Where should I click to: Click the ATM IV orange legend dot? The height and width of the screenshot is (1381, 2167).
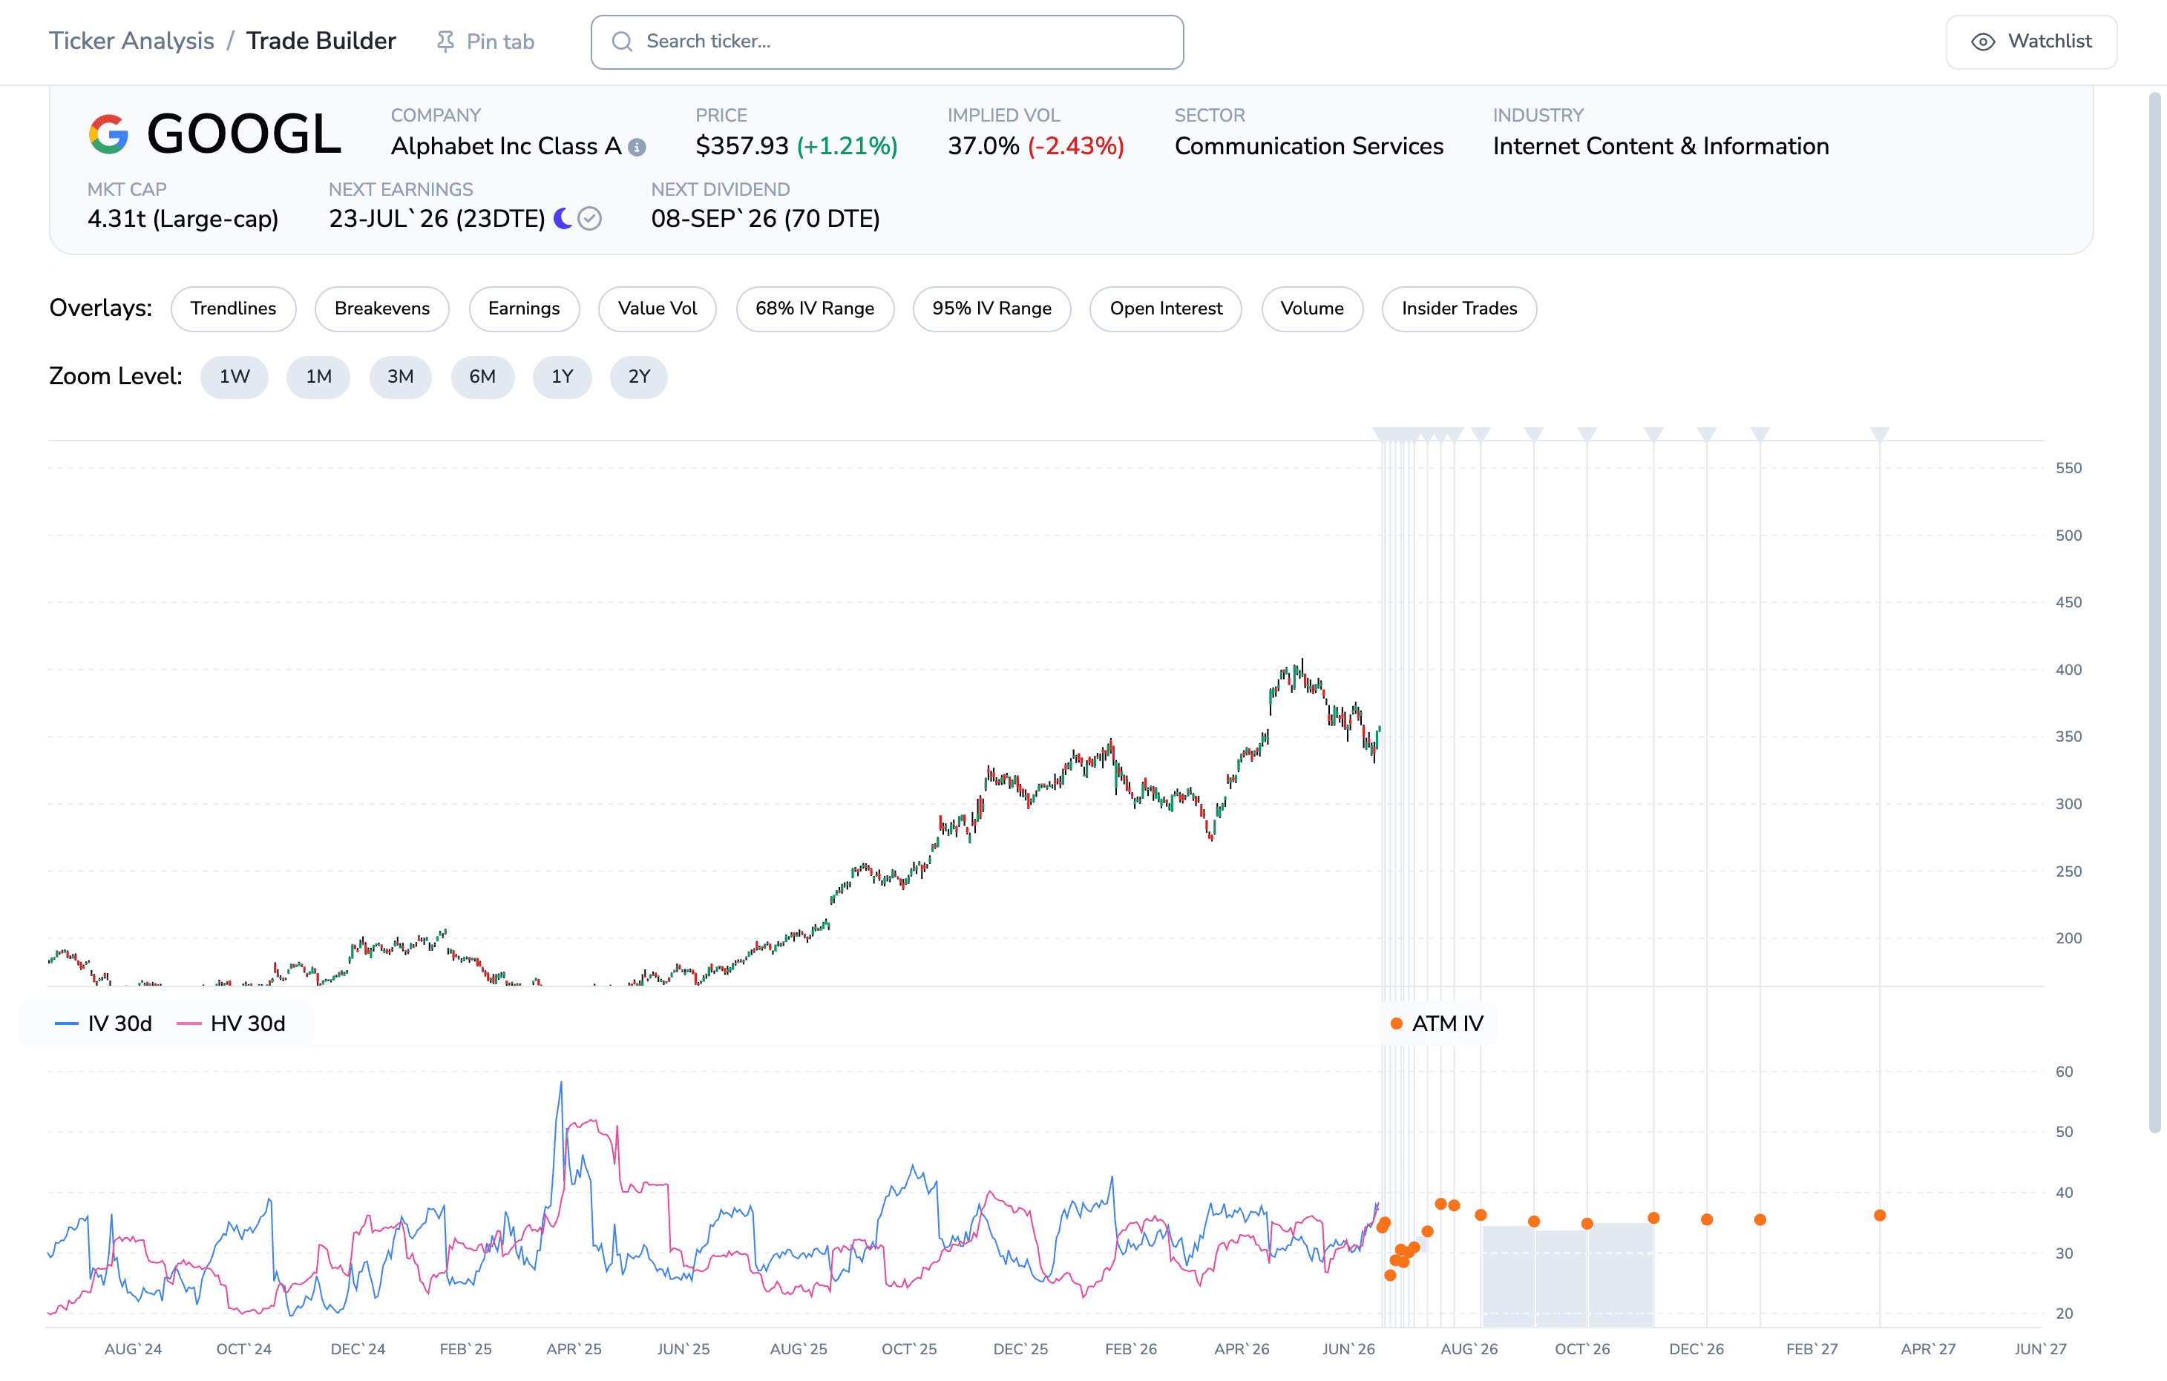(1397, 1024)
